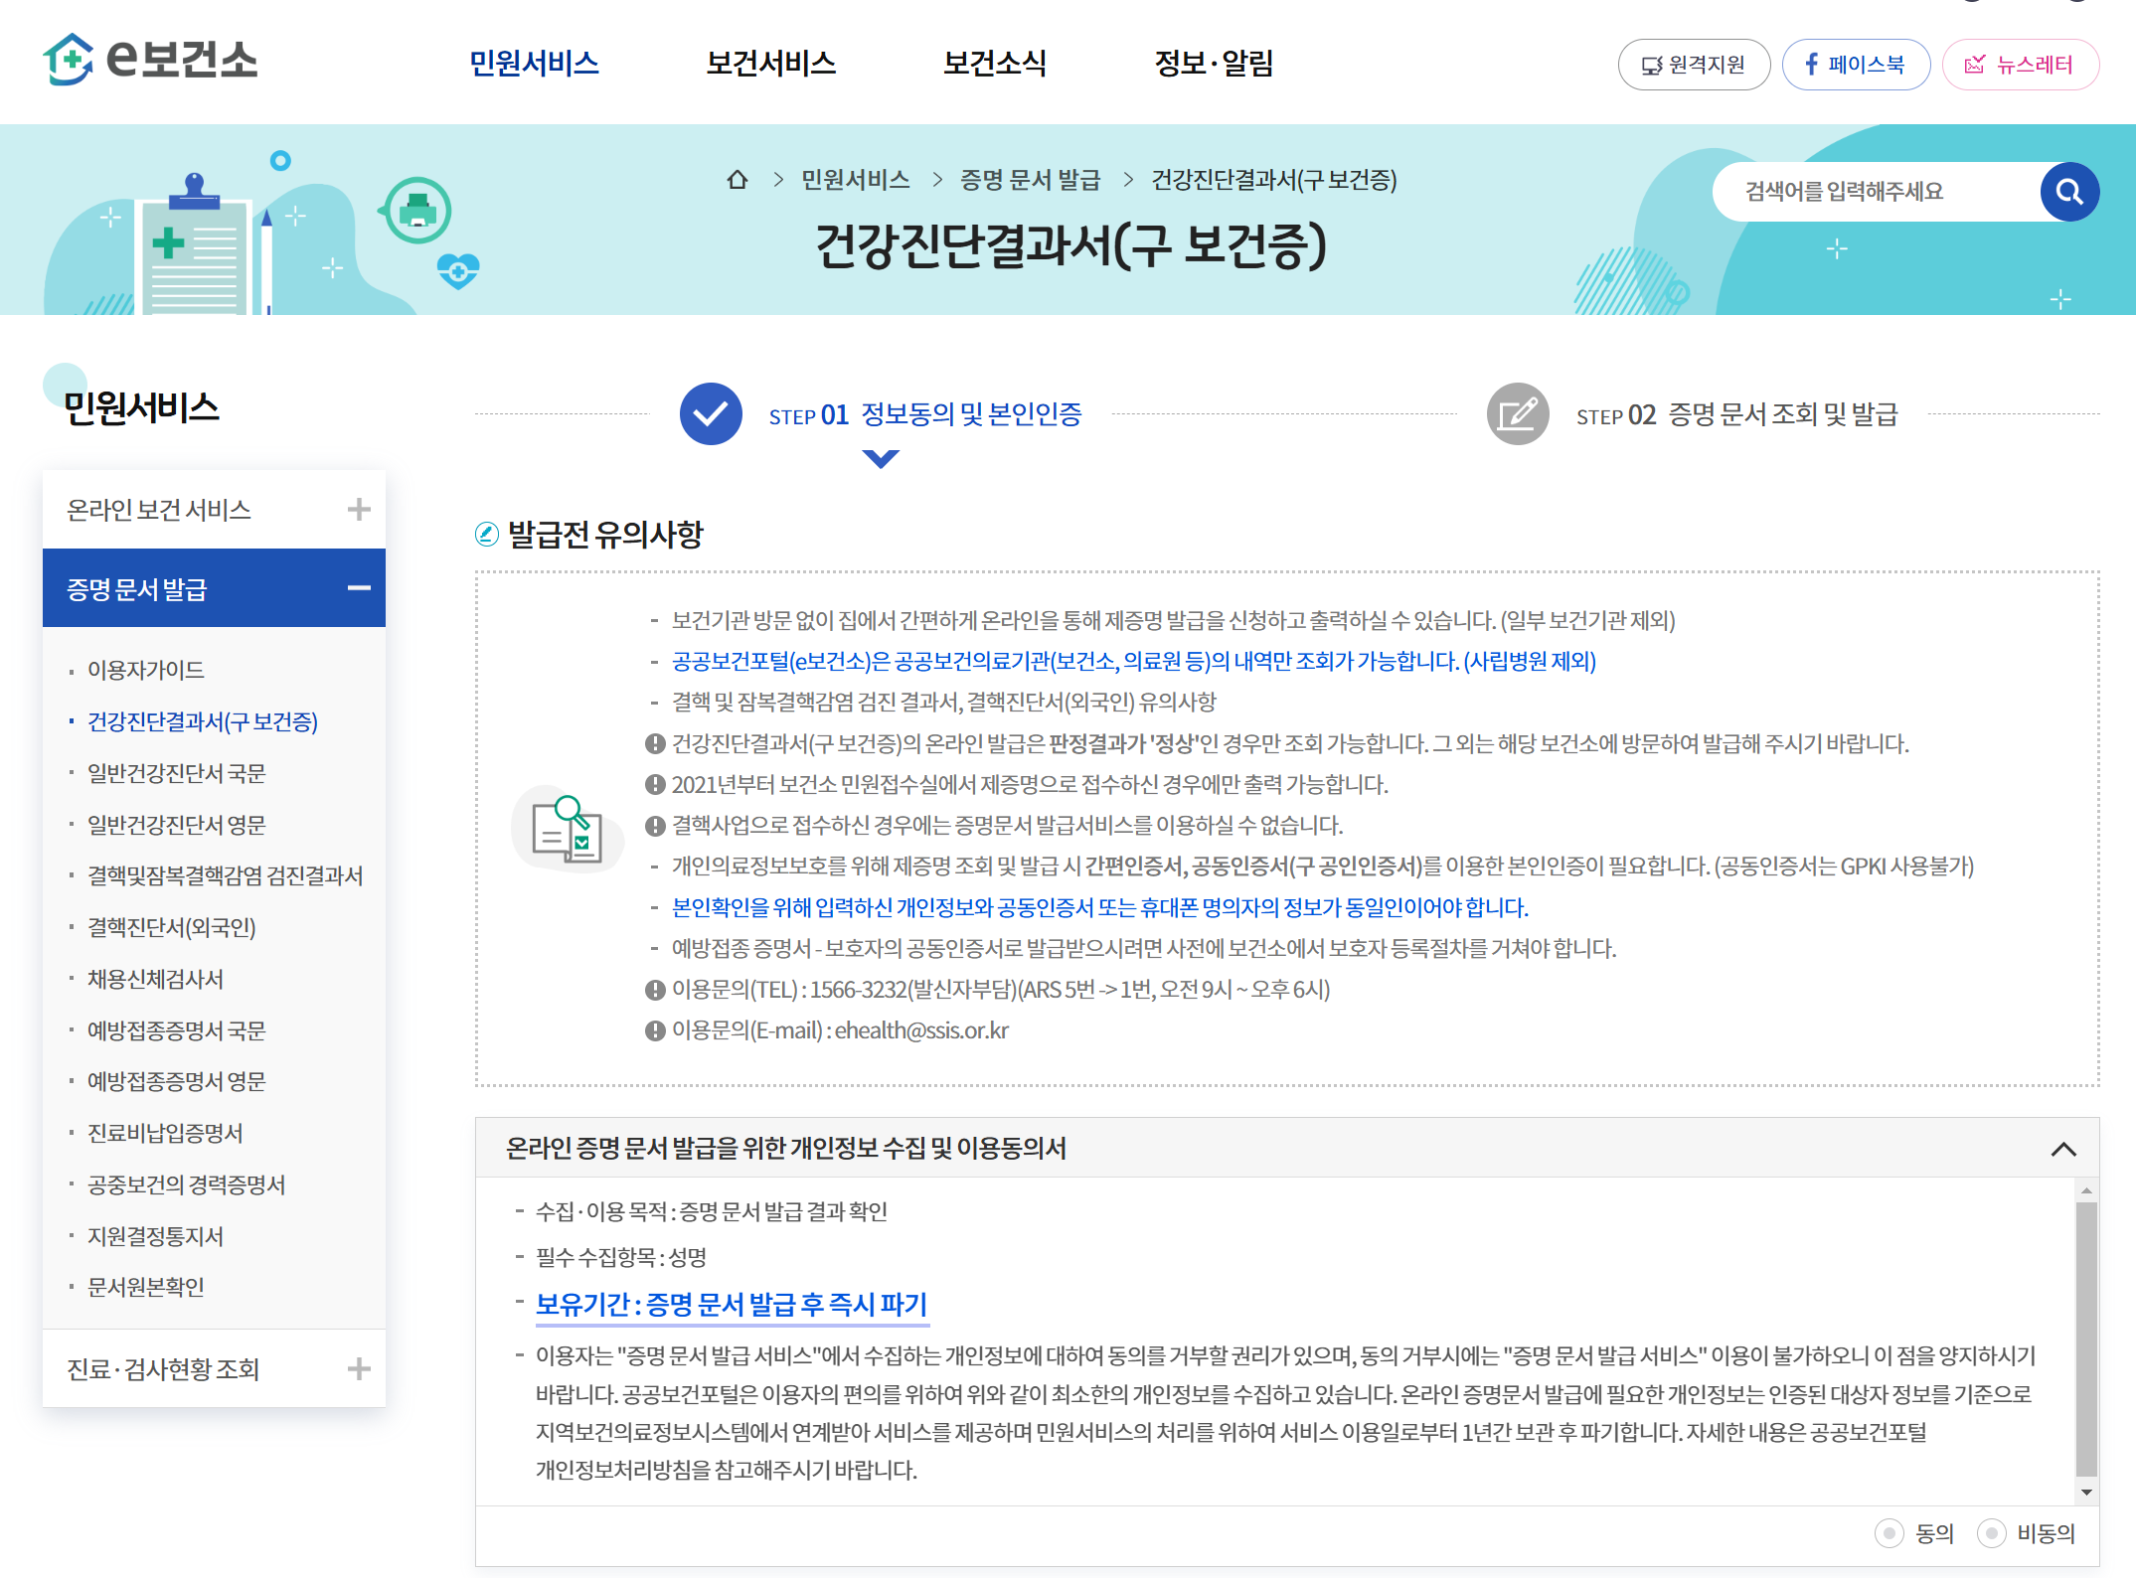Select 예방접종증명서 국문 in the sidebar
The height and width of the screenshot is (1578, 2136).
(175, 1030)
